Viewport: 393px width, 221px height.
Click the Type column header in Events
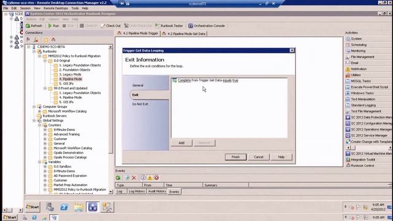128,185
